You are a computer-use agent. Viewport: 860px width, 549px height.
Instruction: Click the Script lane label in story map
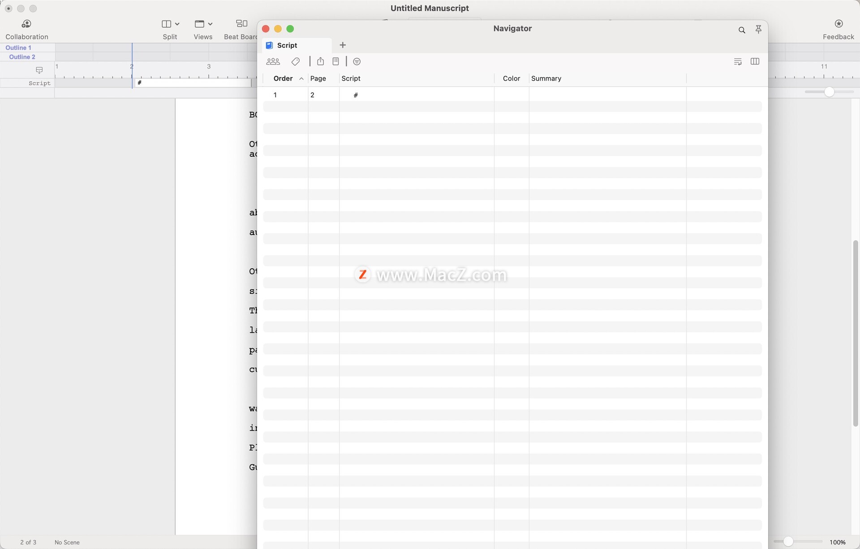(39, 83)
